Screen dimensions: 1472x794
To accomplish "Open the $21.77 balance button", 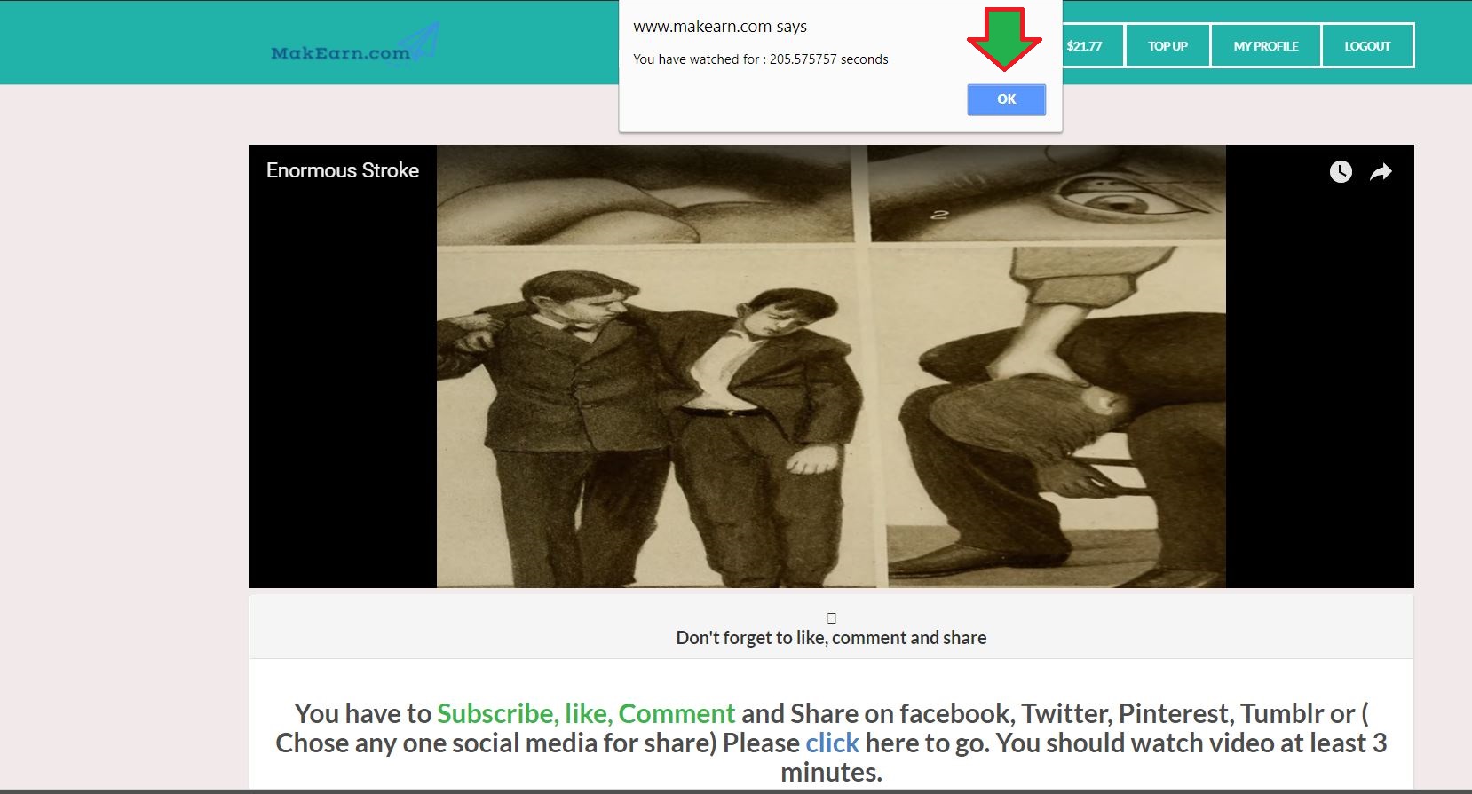I will pyautogui.click(x=1084, y=45).
